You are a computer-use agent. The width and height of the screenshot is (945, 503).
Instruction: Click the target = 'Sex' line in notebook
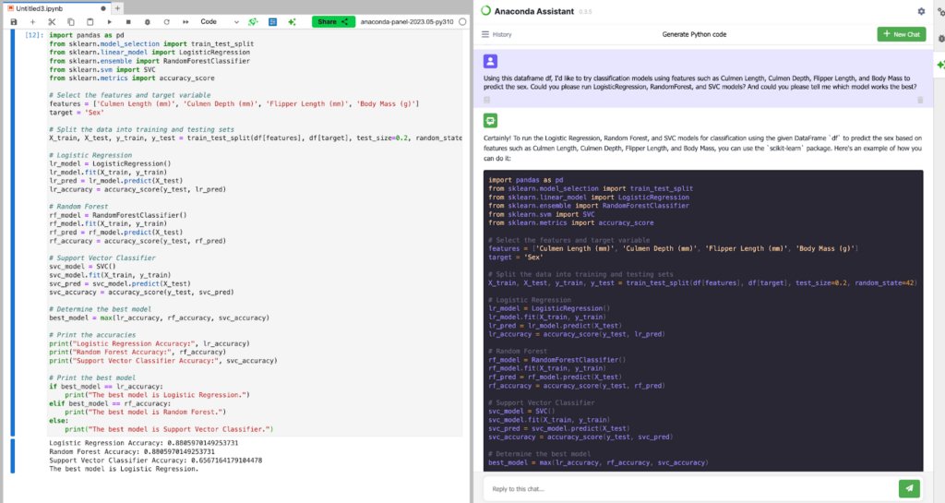77,113
